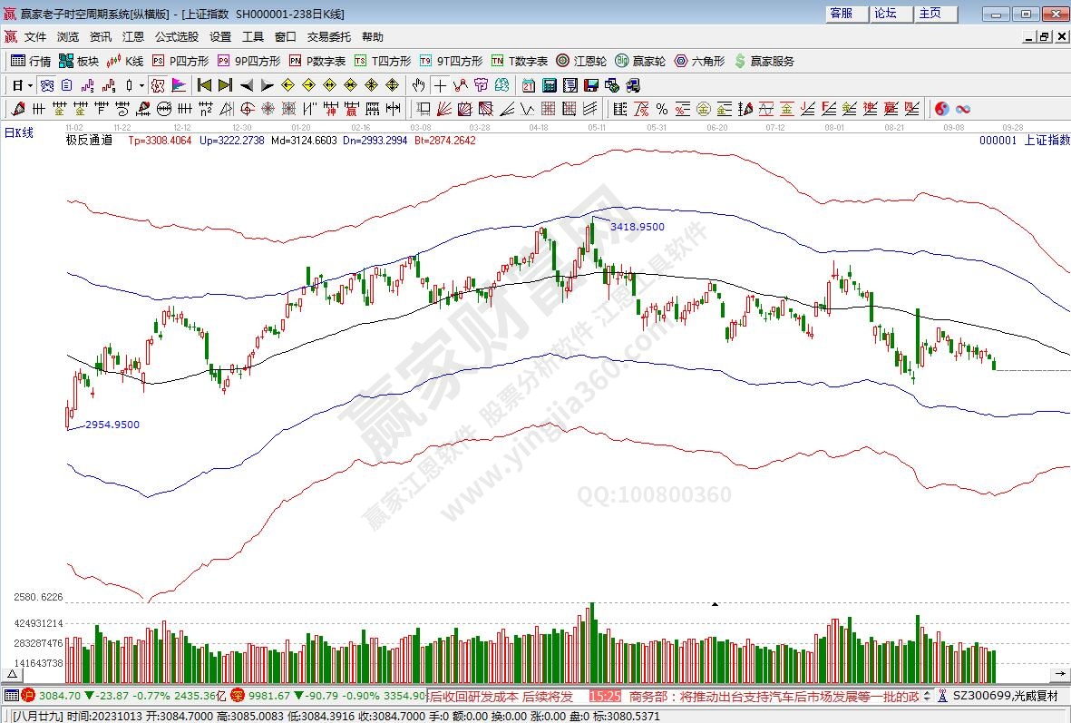
Task: Click the 客服 customer service button
Action: click(842, 14)
